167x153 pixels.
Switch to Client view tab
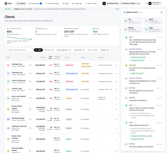click(x=91, y=3)
